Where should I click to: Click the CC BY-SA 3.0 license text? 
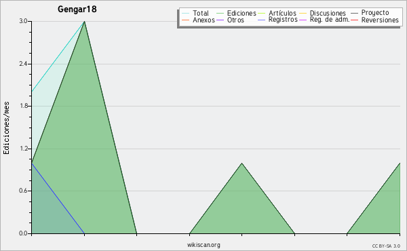pos(386,246)
